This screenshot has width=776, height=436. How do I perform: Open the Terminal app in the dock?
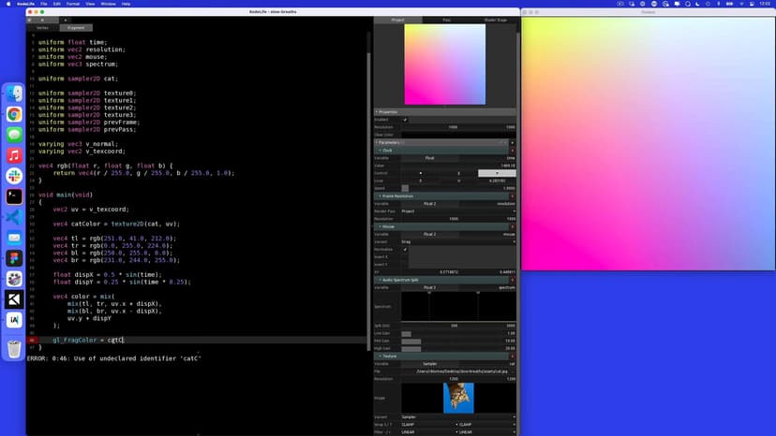(x=14, y=196)
